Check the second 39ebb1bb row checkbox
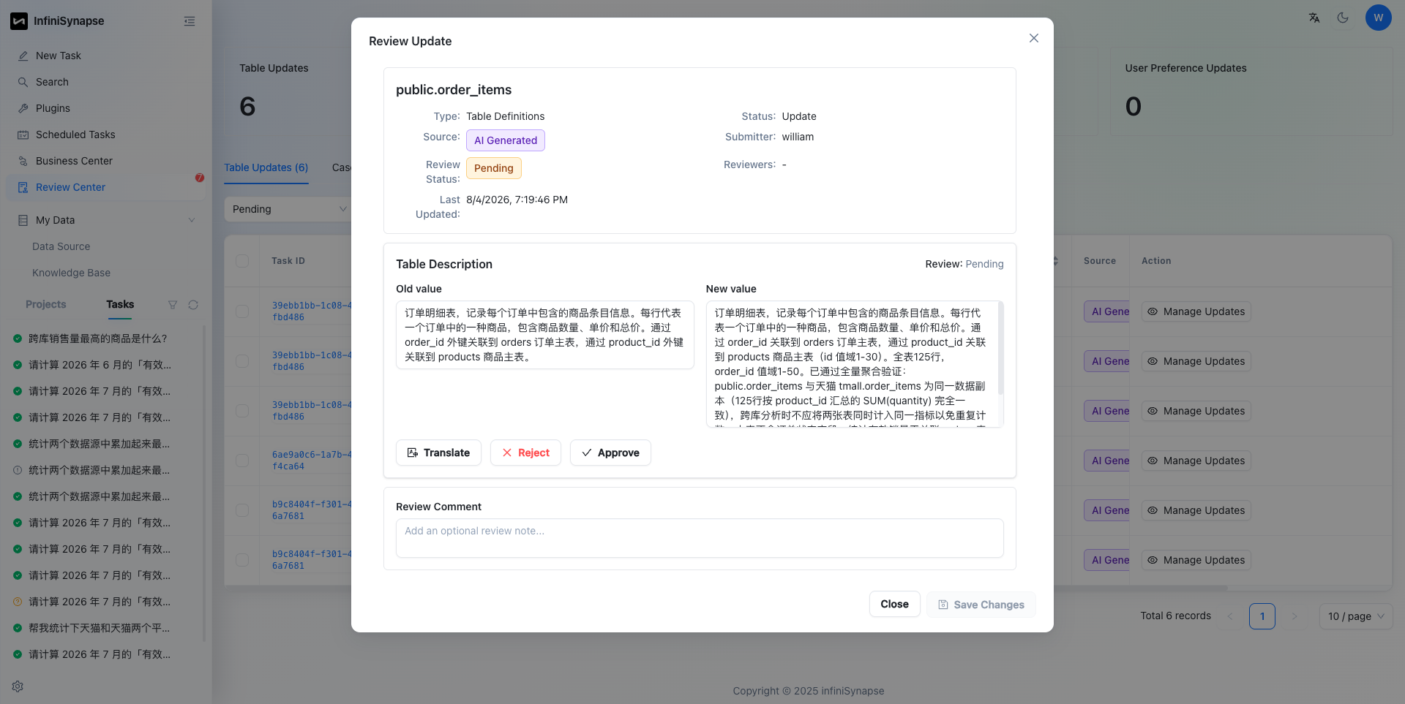The image size is (1405, 704). click(x=242, y=361)
